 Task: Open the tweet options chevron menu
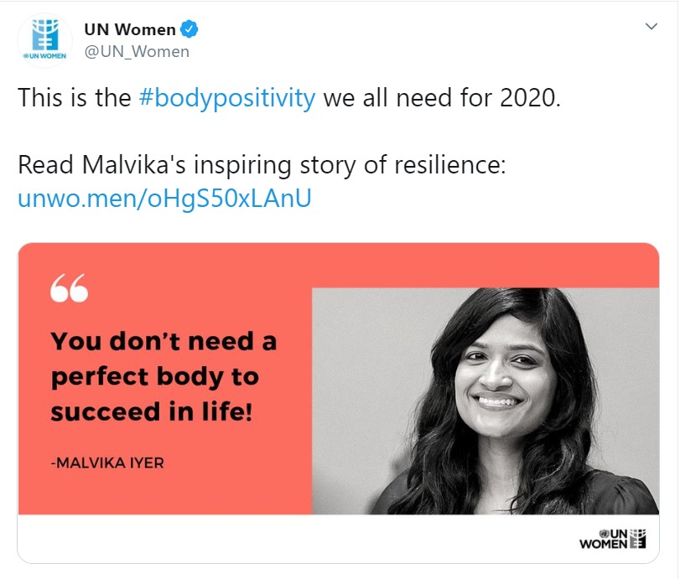click(x=651, y=27)
